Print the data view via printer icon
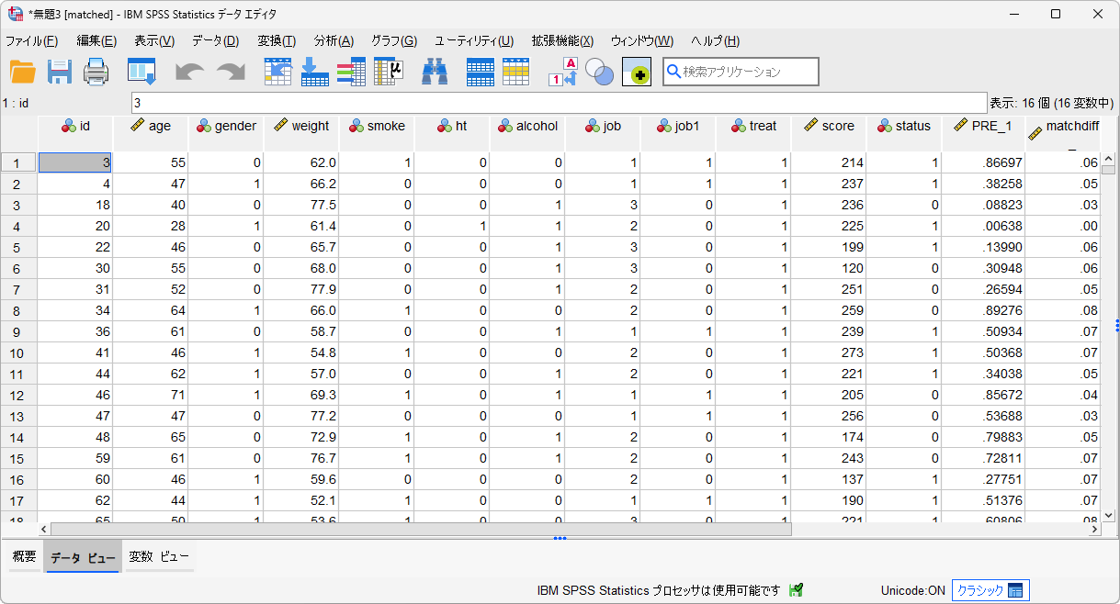The width and height of the screenshot is (1120, 604). coord(96,72)
